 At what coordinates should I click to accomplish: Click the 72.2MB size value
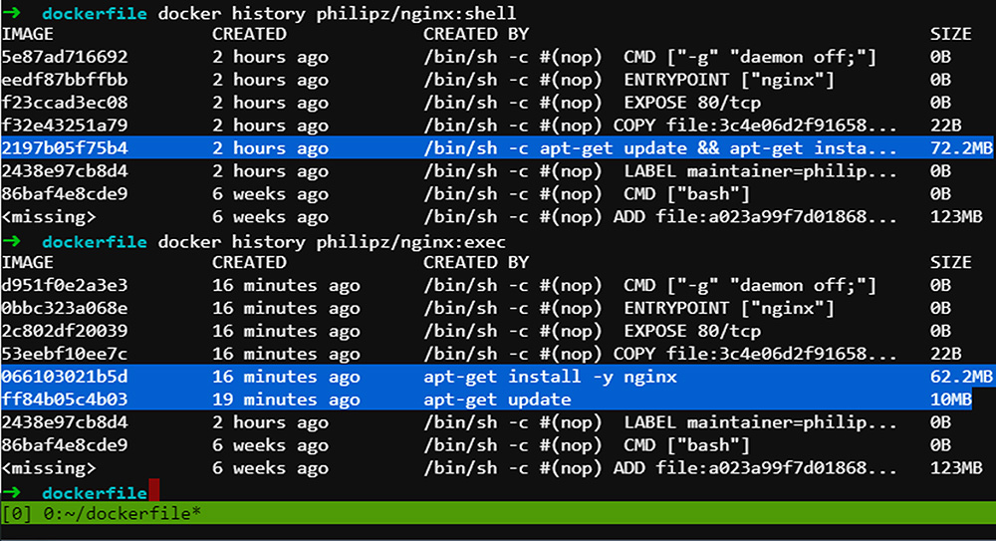pos(961,148)
